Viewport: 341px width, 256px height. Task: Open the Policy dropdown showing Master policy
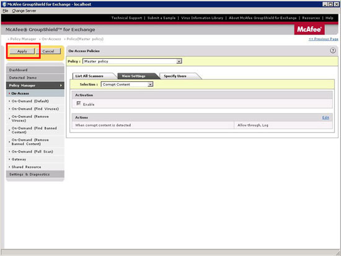click(x=132, y=61)
